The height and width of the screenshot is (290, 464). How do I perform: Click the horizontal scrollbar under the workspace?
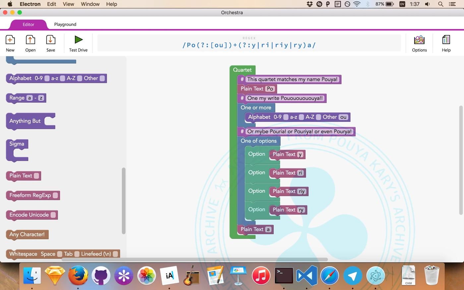coord(195,260)
